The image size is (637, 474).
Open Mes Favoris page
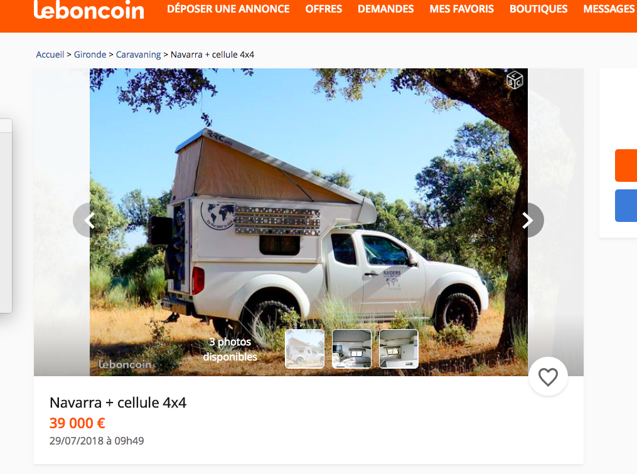[461, 9]
